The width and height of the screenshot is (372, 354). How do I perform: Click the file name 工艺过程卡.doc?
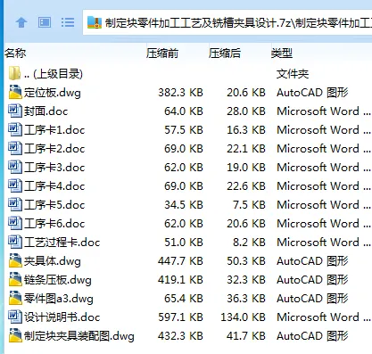click(62, 243)
